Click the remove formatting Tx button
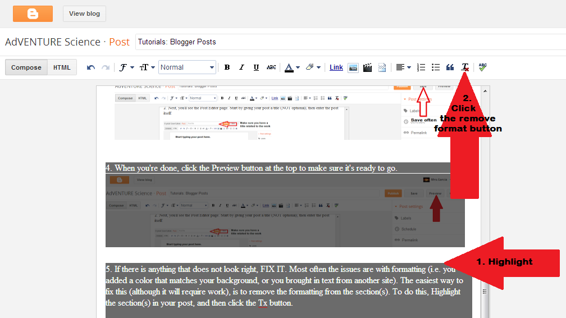 [465, 67]
